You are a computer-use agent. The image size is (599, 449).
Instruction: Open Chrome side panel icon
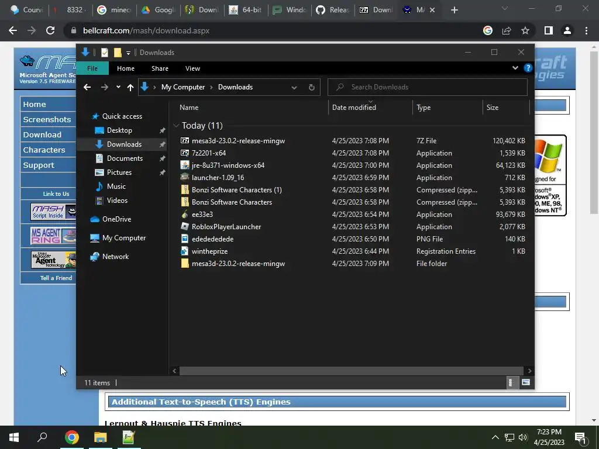coord(549,30)
